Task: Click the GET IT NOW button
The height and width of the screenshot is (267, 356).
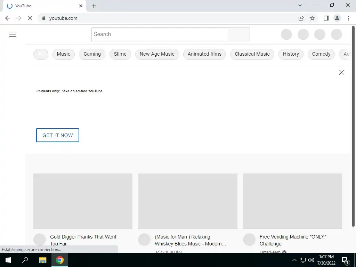Action: point(58,135)
